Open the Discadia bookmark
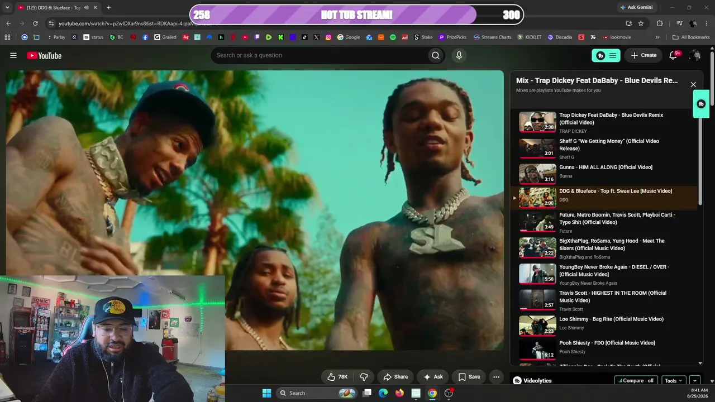The width and height of the screenshot is (715, 402). click(560, 37)
